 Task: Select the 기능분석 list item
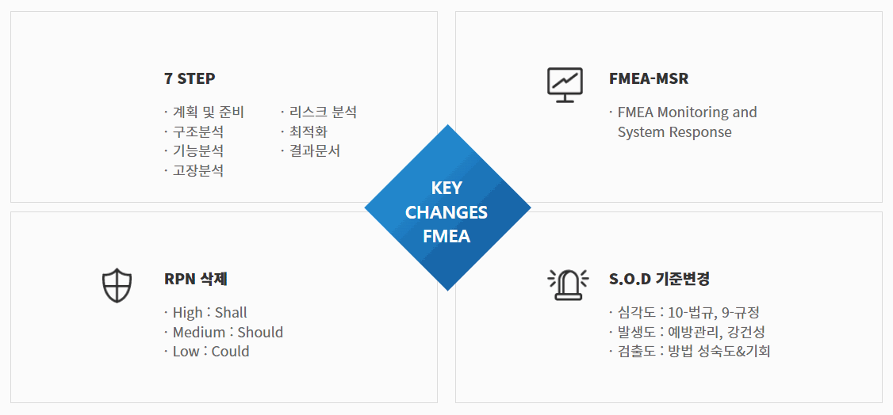[194, 151]
